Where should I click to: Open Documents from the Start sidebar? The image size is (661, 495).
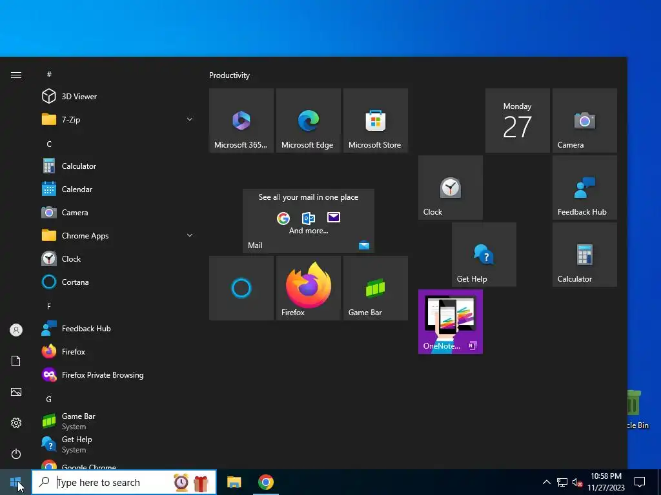[x=16, y=361]
